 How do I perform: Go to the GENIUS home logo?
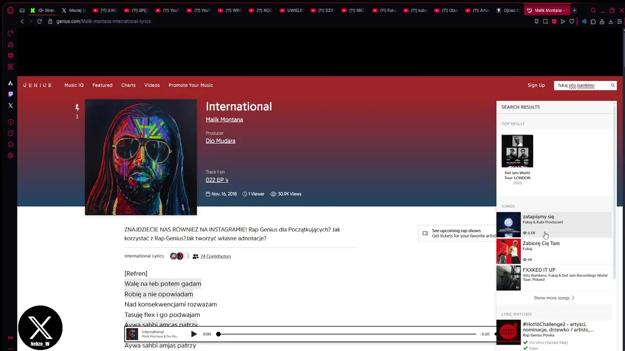click(37, 85)
